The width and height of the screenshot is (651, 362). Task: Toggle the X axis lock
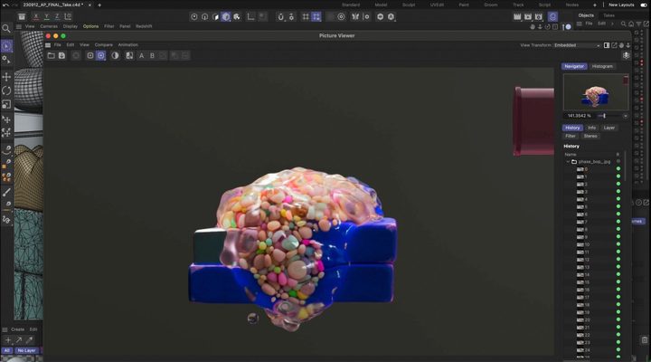[x=34, y=16]
